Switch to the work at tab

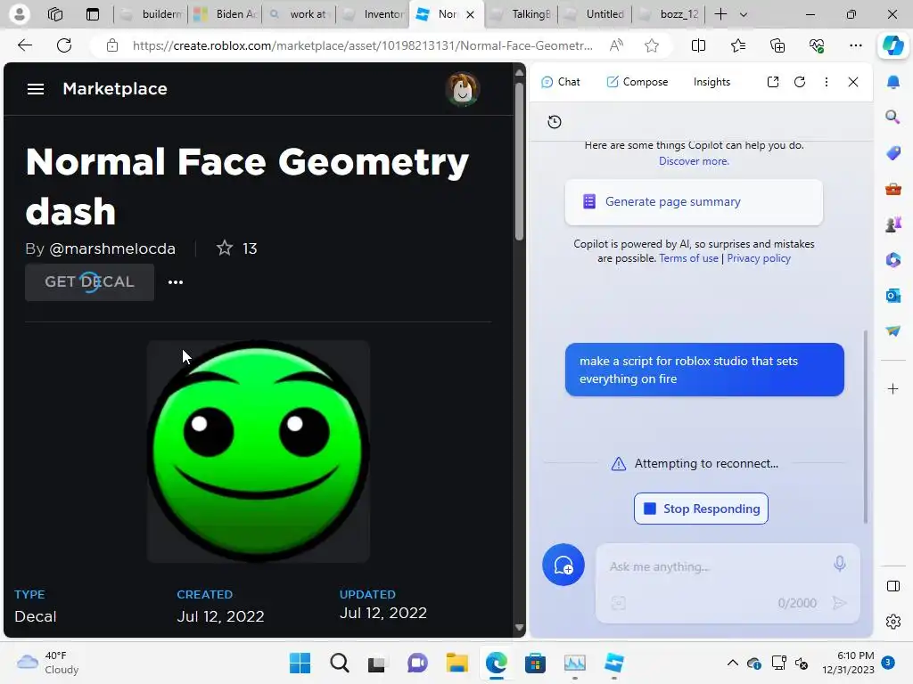tap(299, 14)
